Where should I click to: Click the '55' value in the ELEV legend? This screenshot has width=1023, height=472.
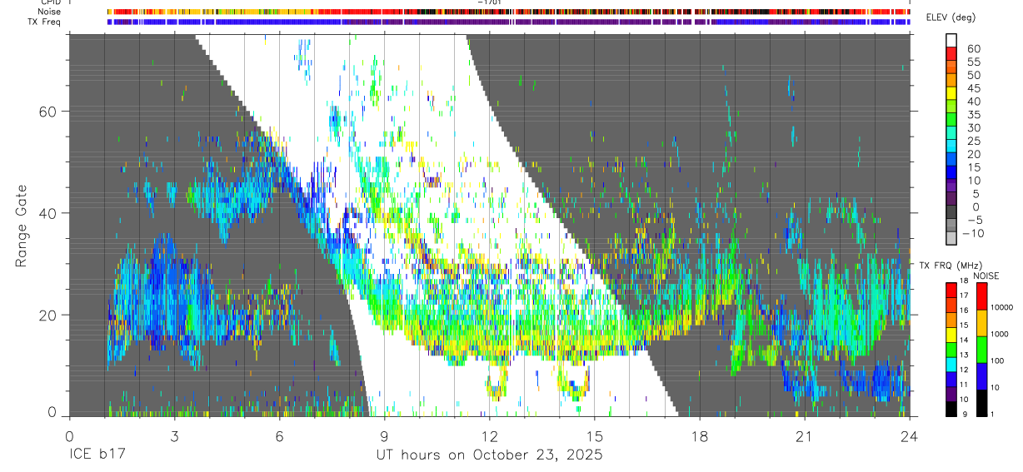(x=974, y=62)
